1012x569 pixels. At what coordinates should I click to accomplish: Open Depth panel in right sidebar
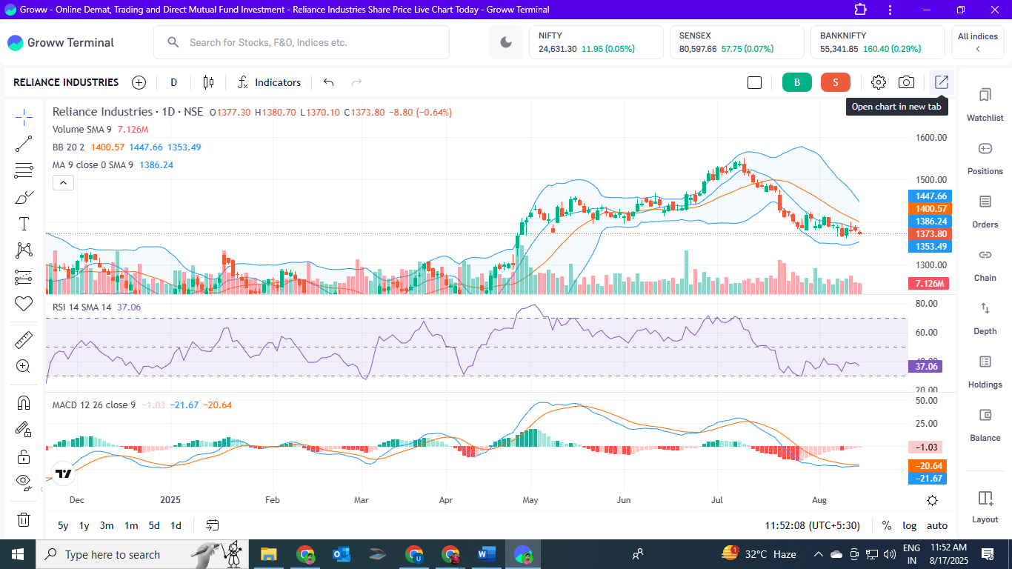click(x=985, y=319)
